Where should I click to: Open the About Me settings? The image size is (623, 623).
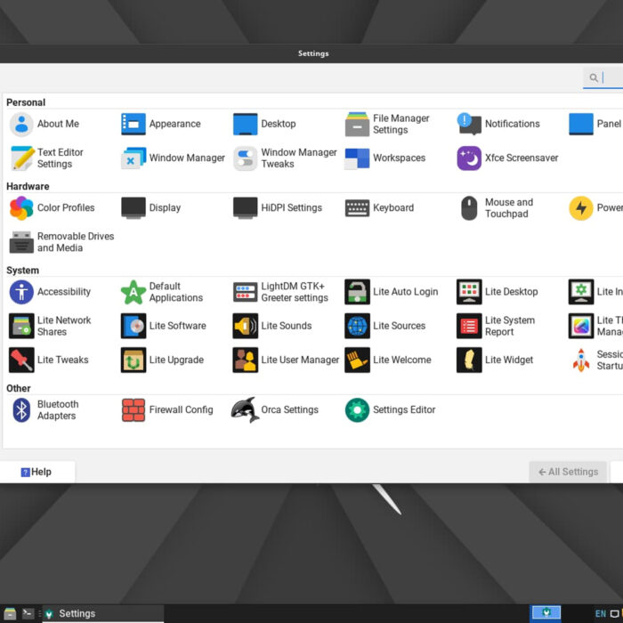[44, 124]
